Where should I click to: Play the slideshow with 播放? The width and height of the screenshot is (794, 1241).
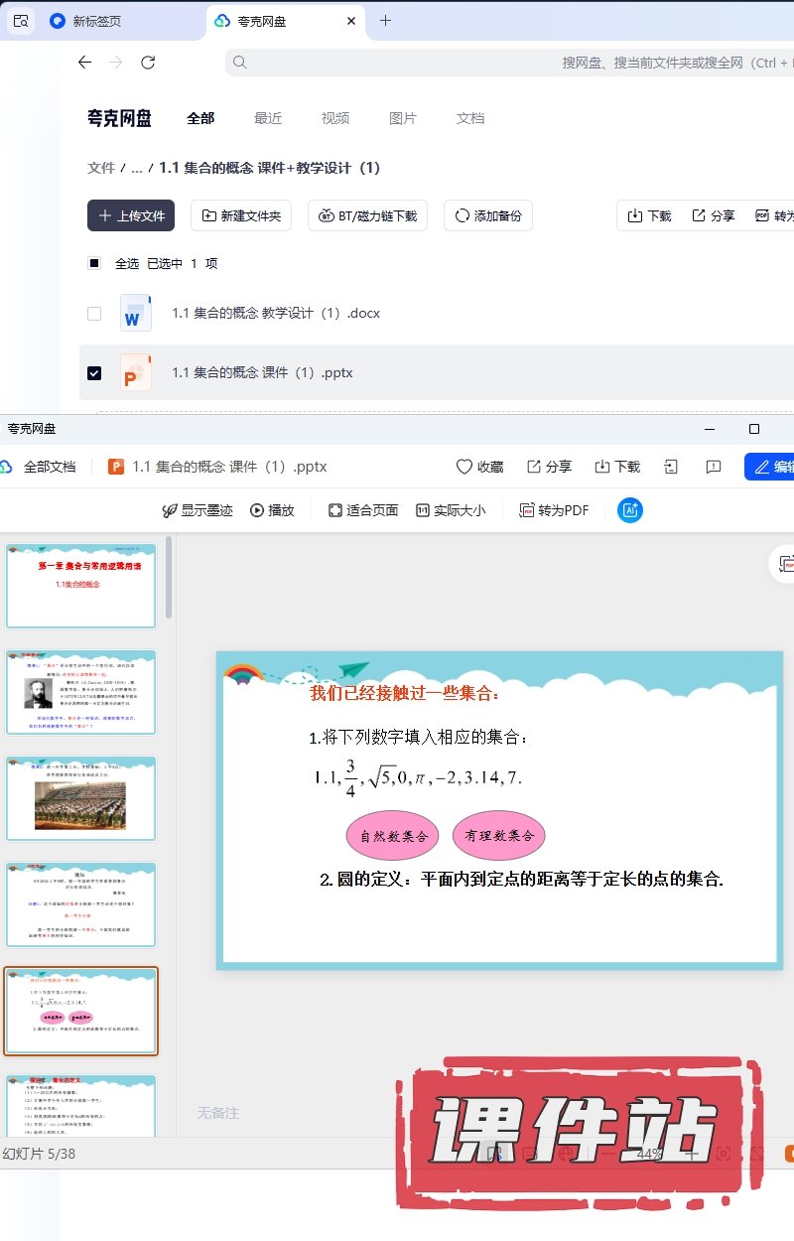pos(272,510)
